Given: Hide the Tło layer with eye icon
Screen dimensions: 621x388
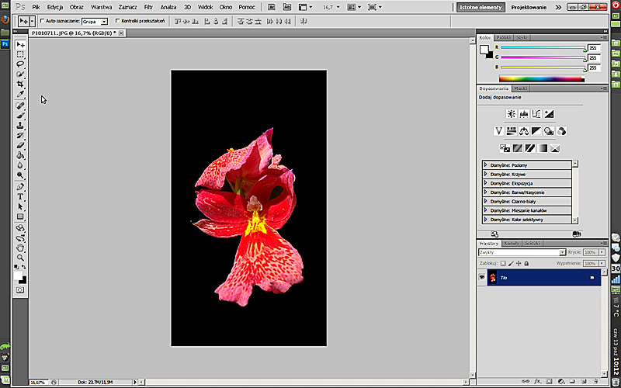Looking at the screenshot, I should 482,277.
